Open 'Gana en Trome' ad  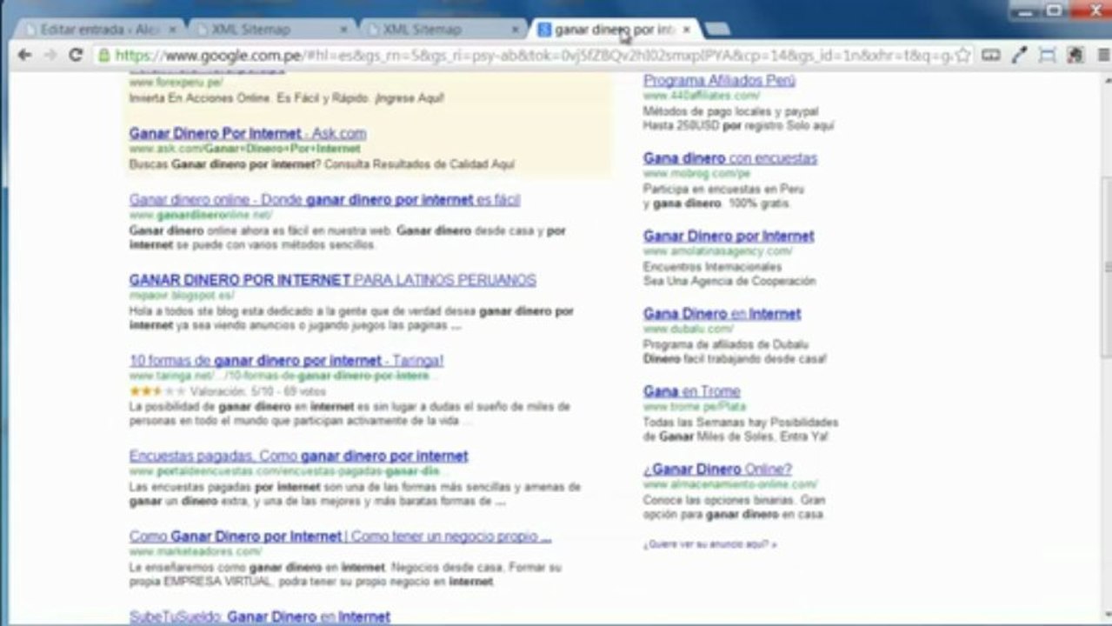[x=691, y=391]
